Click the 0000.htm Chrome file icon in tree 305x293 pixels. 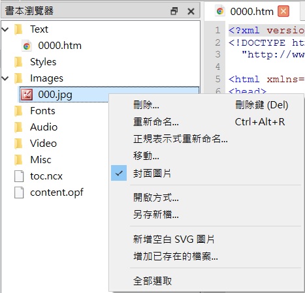(27, 46)
